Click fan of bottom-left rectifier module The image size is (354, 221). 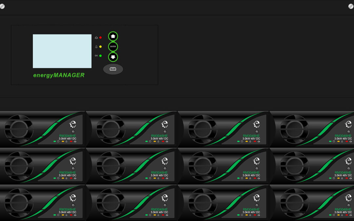pos(19,203)
